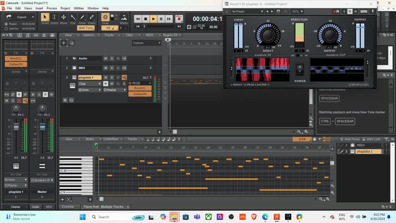The image size is (396, 223).
Task: Open the Edit menu
Action: [18, 8]
